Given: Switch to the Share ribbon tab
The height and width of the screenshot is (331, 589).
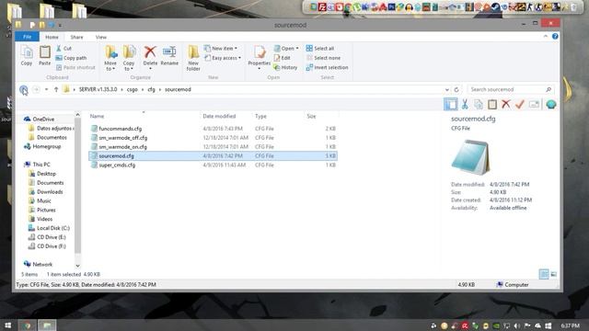Looking at the screenshot, I should pyautogui.click(x=76, y=37).
